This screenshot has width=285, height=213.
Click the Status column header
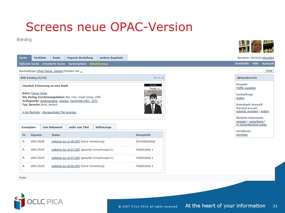[x=56, y=135]
